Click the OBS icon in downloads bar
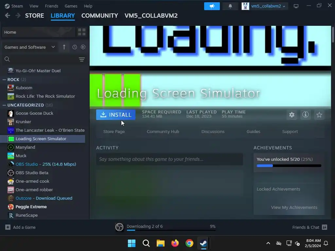Screen dimensions: 335x251 tap(119, 227)
